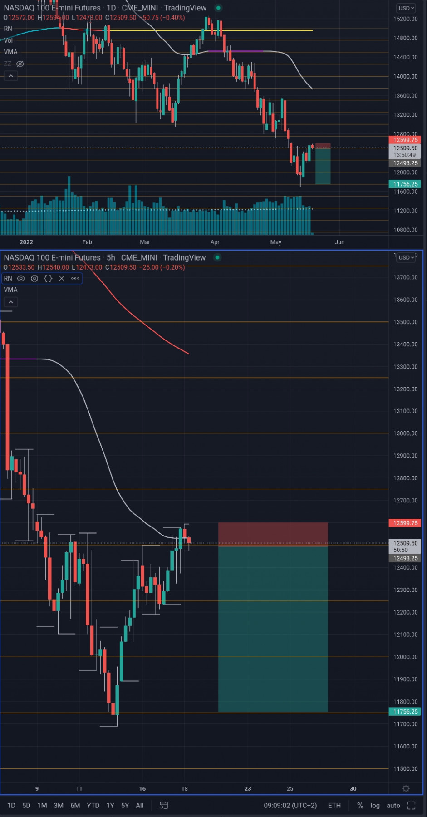Toggle fullscreen chart mode icon
Image resolution: width=427 pixels, height=817 pixels.
pyautogui.click(x=411, y=805)
